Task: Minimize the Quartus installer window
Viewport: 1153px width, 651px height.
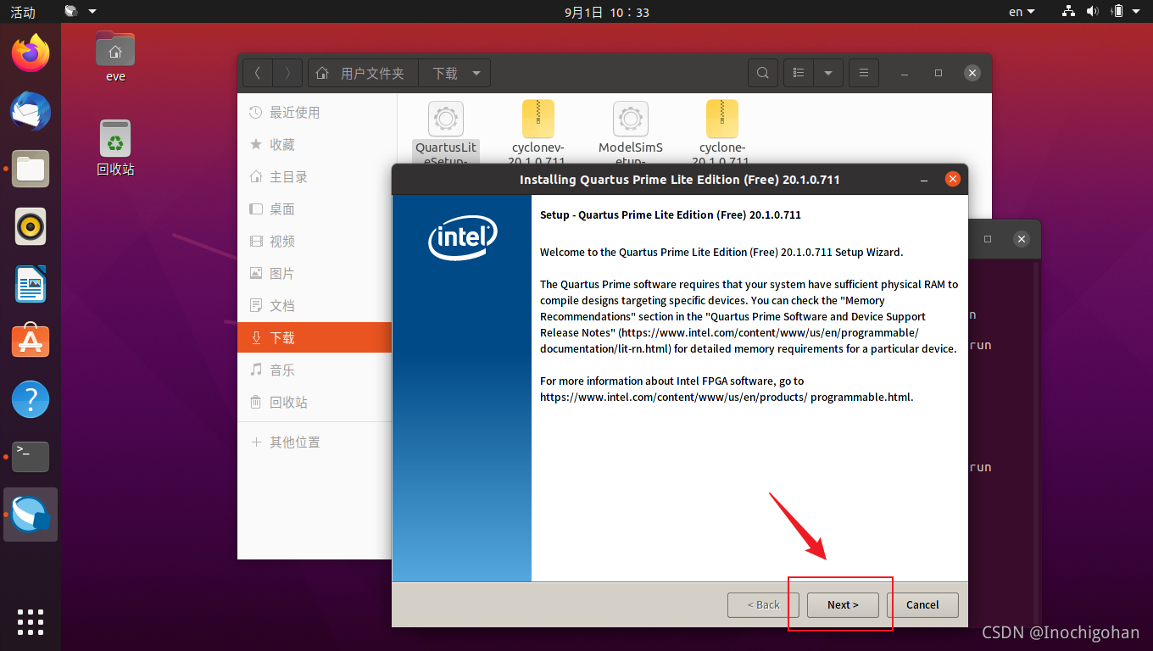Action: [x=924, y=180]
